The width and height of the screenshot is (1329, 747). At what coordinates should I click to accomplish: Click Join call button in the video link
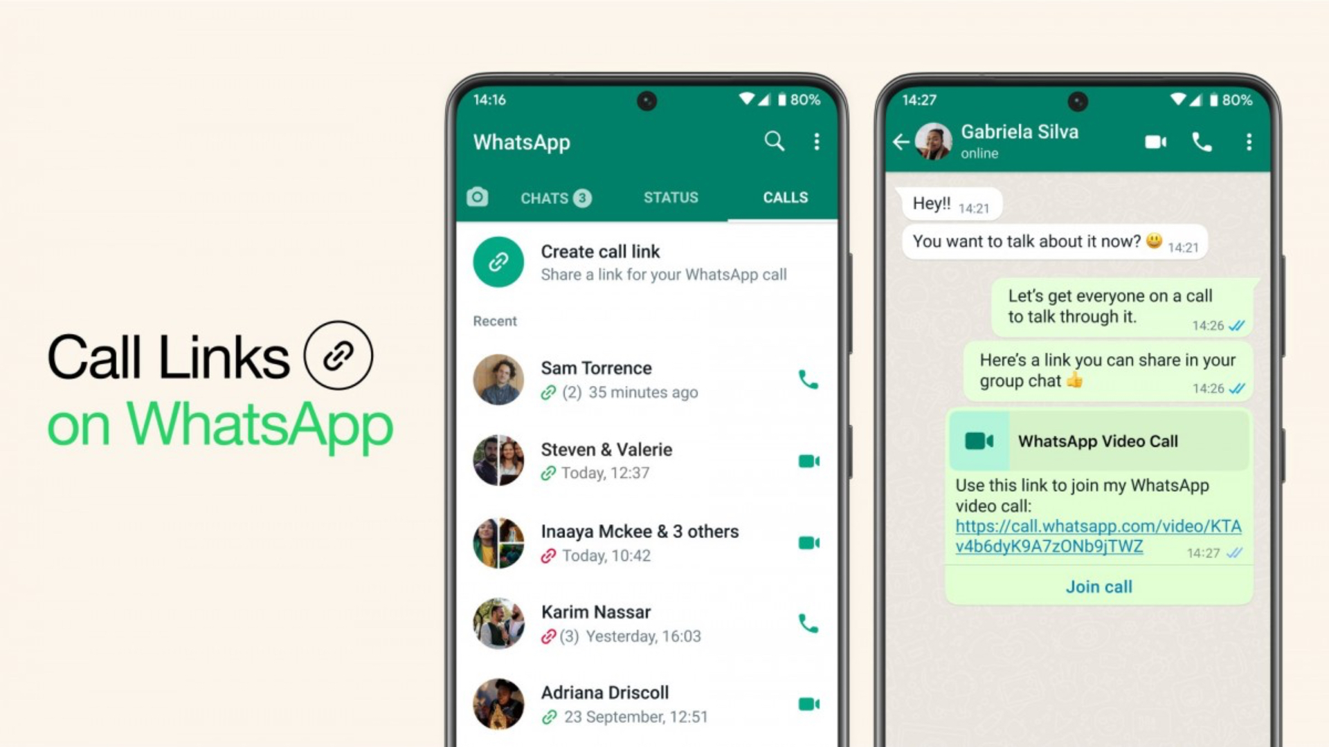(x=1097, y=587)
